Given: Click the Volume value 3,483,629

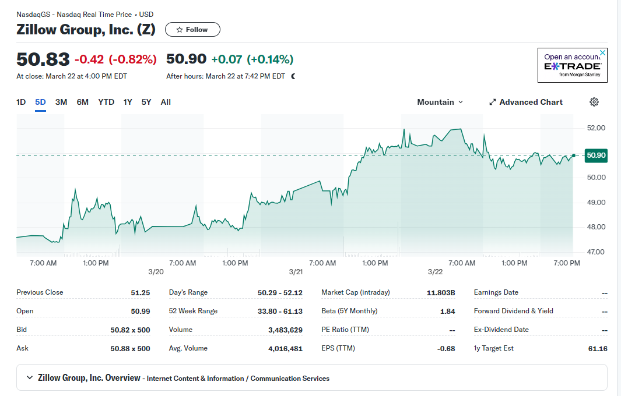Looking at the screenshot, I should [285, 330].
